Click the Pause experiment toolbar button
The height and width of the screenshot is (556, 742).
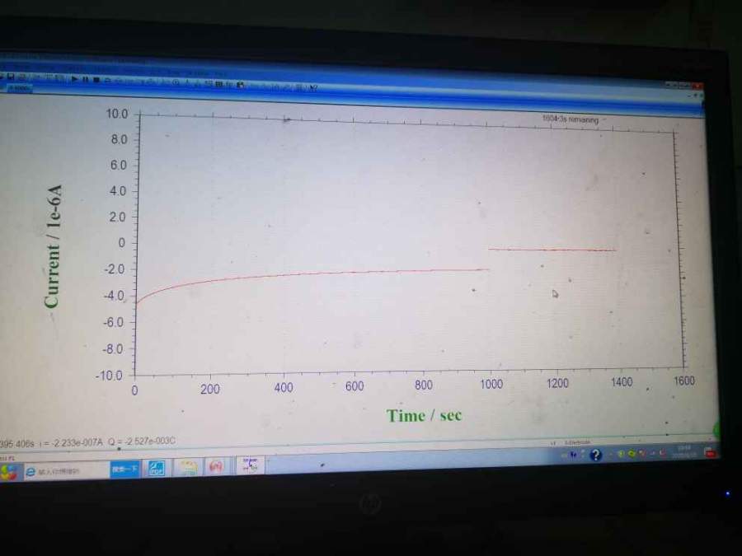click(86, 79)
